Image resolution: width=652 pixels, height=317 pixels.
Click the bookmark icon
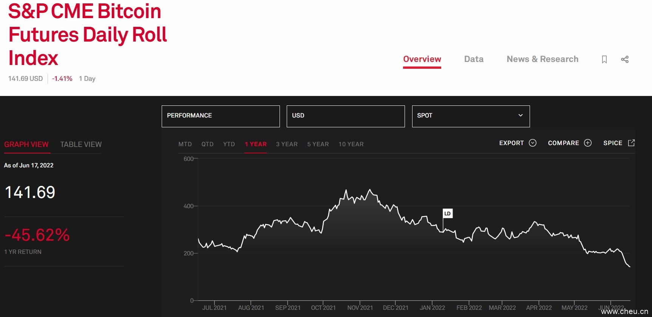(x=604, y=59)
